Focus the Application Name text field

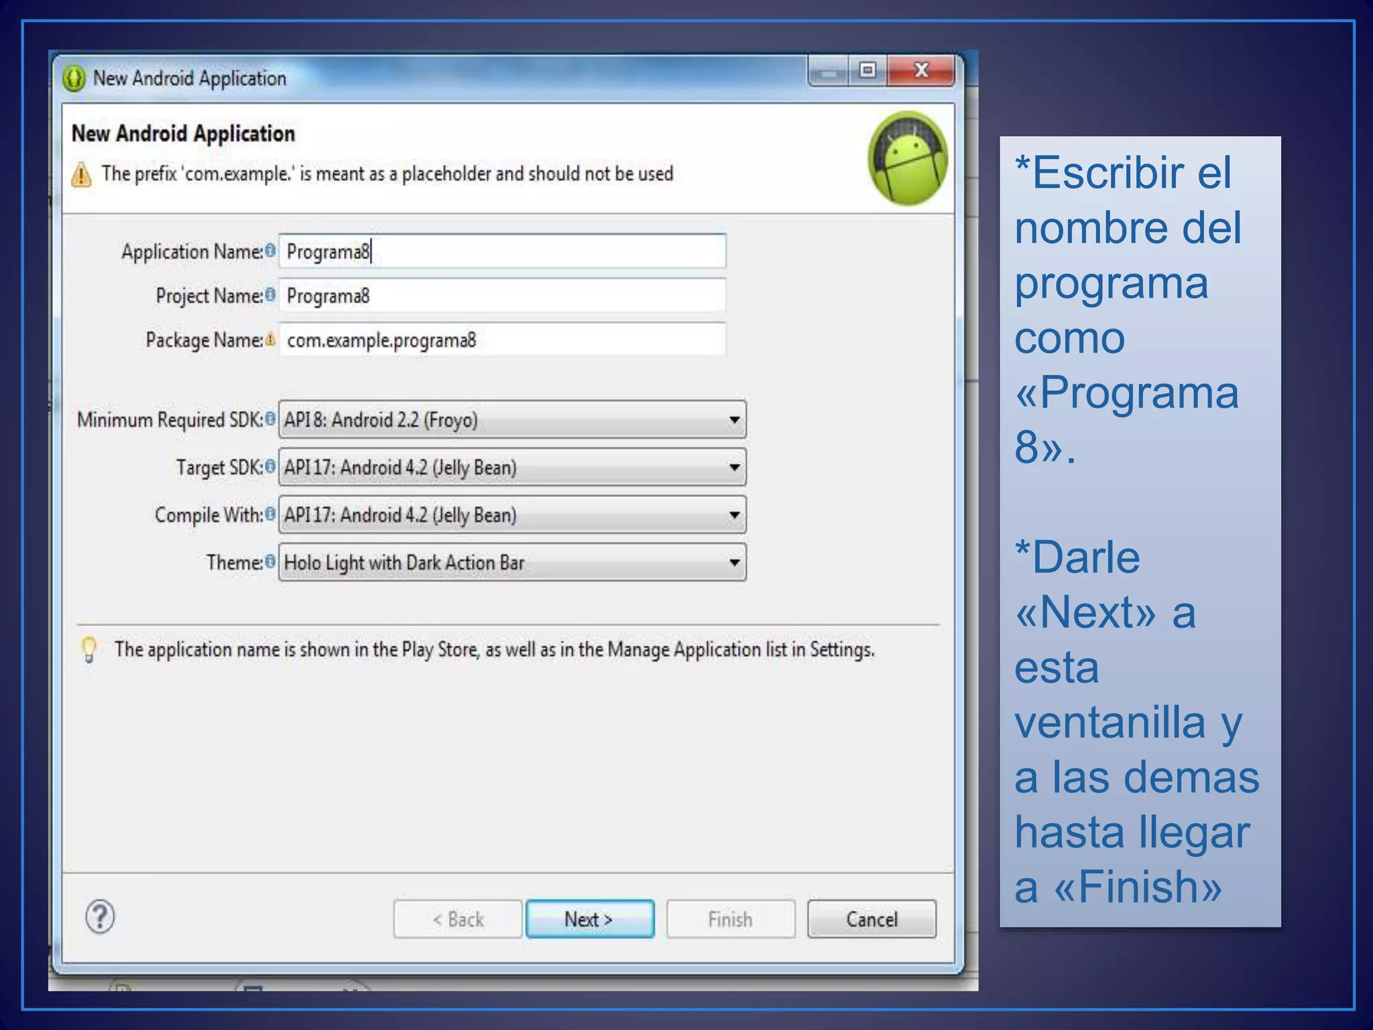tap(503, 251)
